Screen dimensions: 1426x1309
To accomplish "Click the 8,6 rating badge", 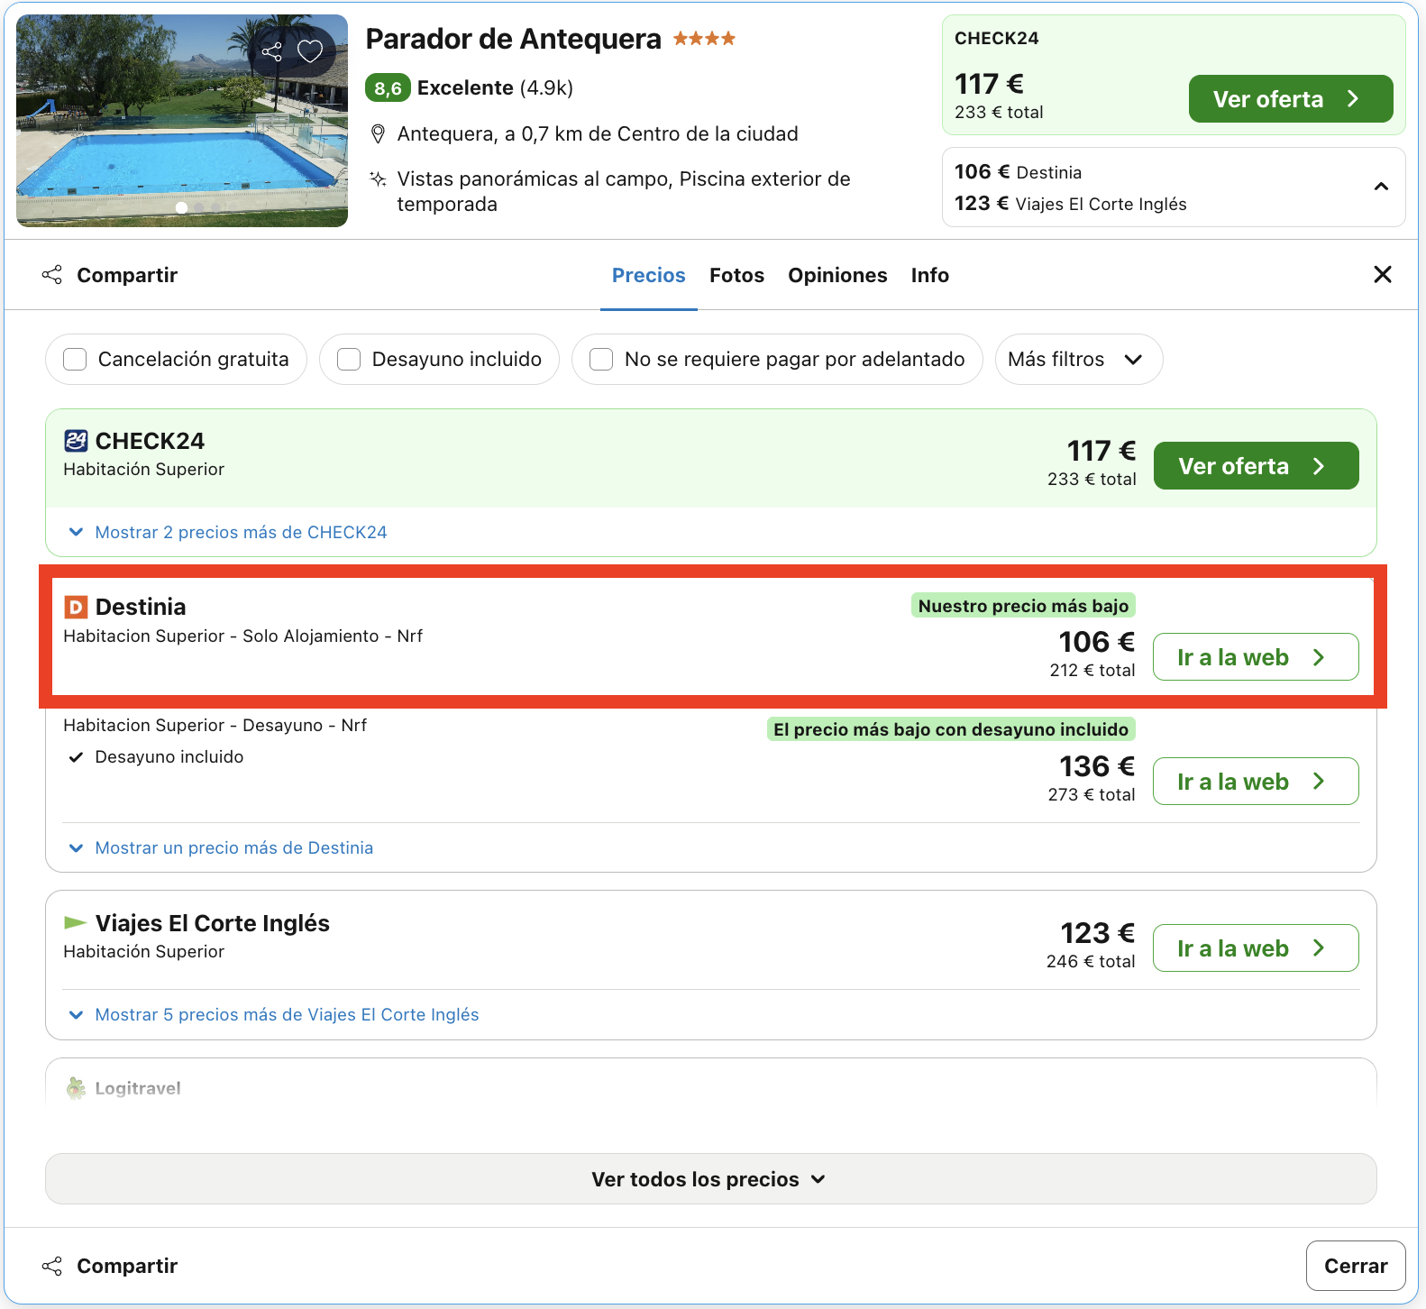I will click(x=388, y=87).
